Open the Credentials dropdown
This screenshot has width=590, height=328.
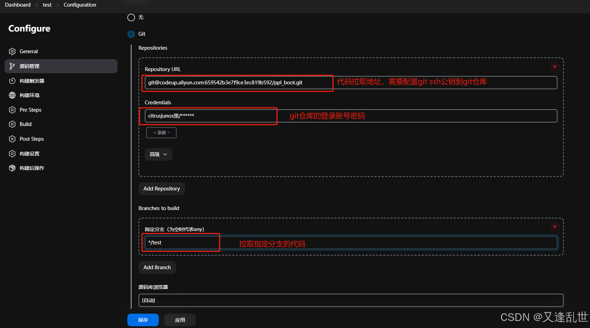coord(351,116)
